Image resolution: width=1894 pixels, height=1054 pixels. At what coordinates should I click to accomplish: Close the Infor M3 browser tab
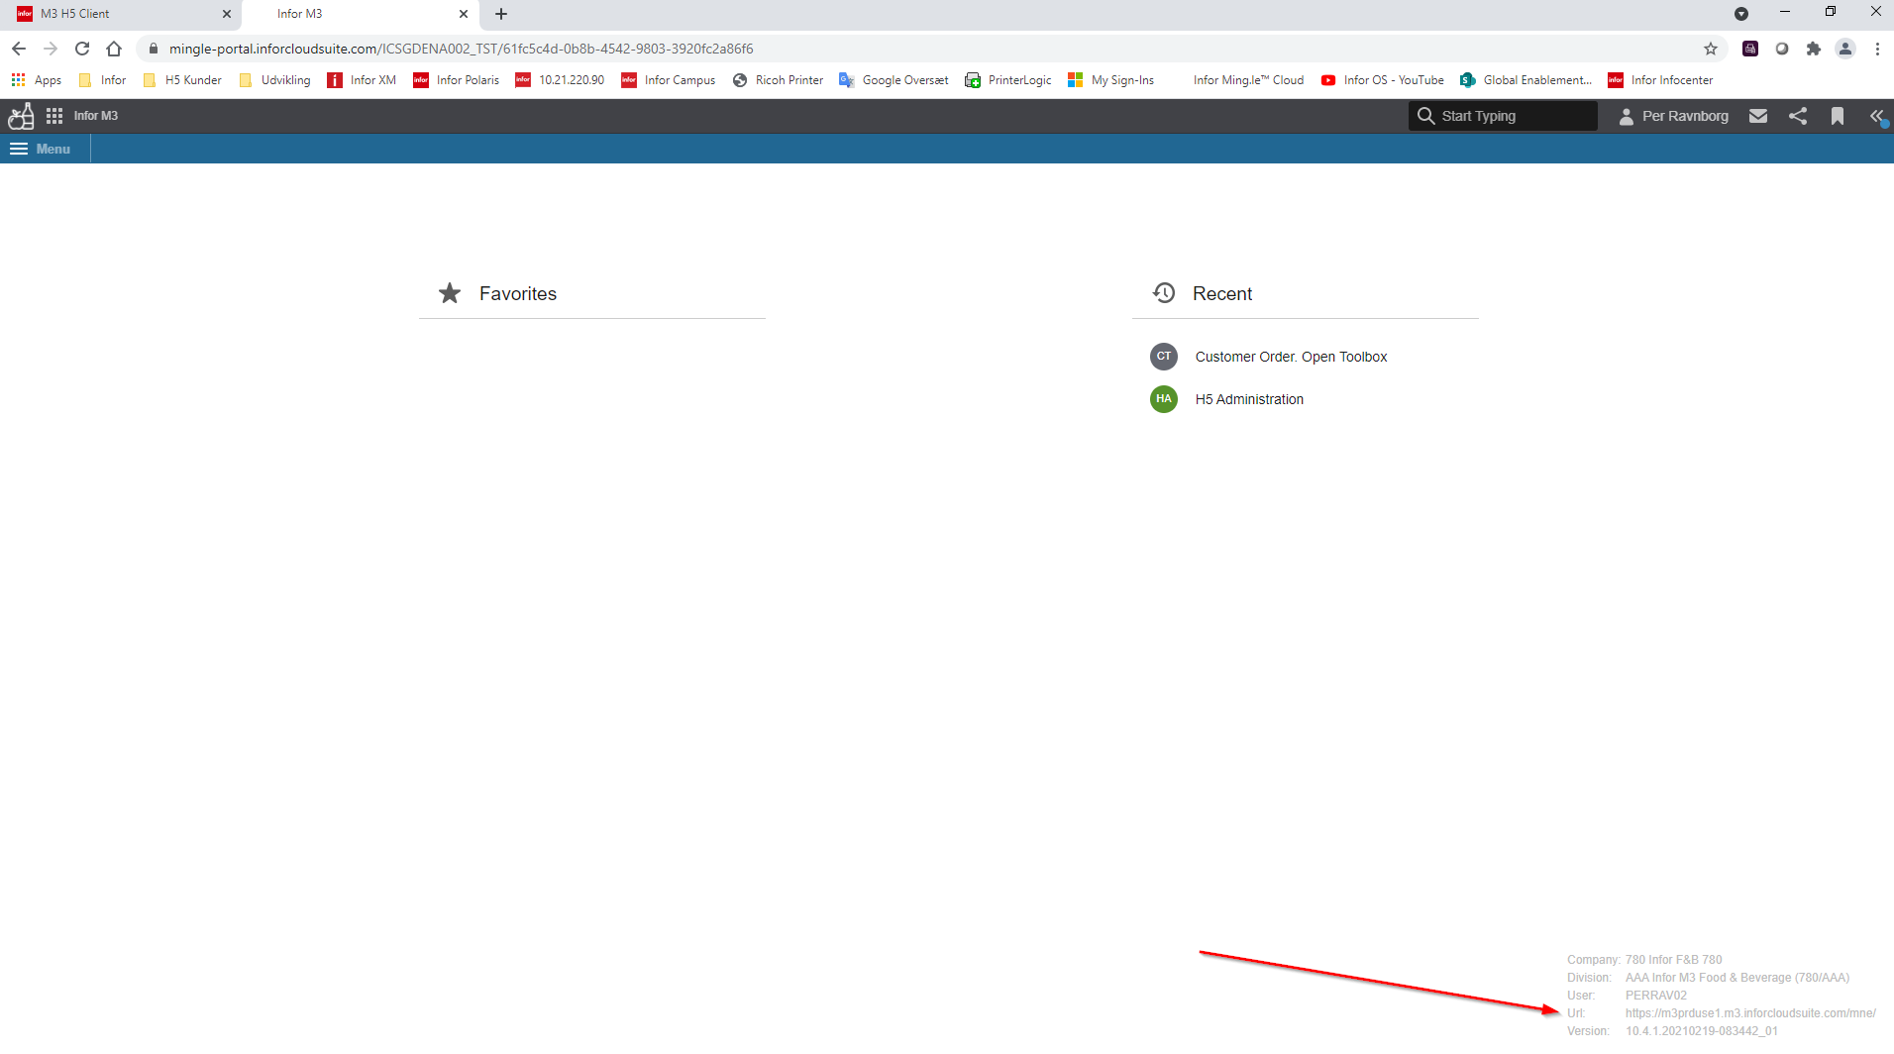click(464, 14)
